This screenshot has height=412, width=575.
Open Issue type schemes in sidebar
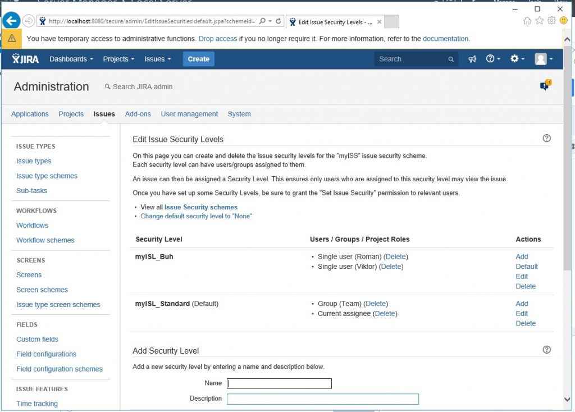pos(47,176)
